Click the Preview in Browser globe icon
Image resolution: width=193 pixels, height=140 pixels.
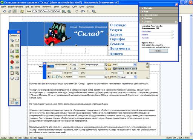click(x=69, y=11)
